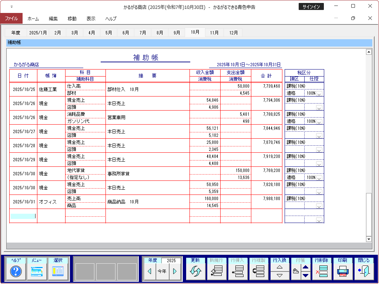Click the empty date field in last row
The image size is (379, 284).
(x=23, y=216)
